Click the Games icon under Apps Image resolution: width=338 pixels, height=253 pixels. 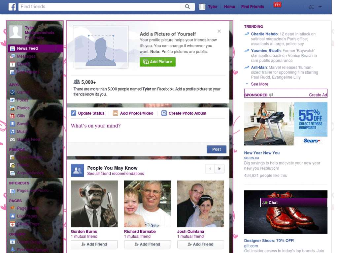(x=12, y=92)
